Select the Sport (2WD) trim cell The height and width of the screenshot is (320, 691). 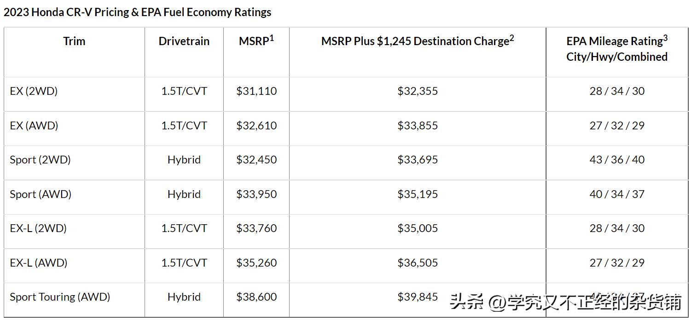pyautogui.click(x=41, y=160)
